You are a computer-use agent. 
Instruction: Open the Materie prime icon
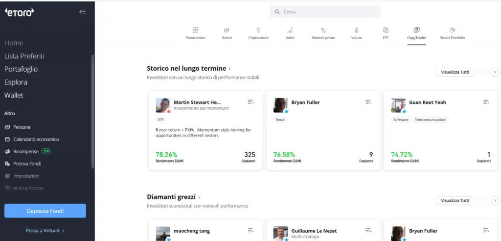pyautogui.click(x=323, y=30)
